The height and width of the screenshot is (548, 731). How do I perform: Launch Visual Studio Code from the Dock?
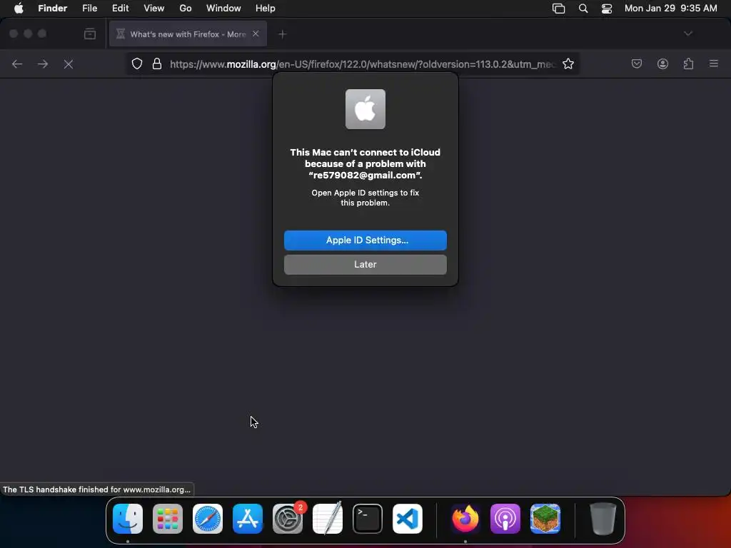pyautogui.click(x=408, y=519)
